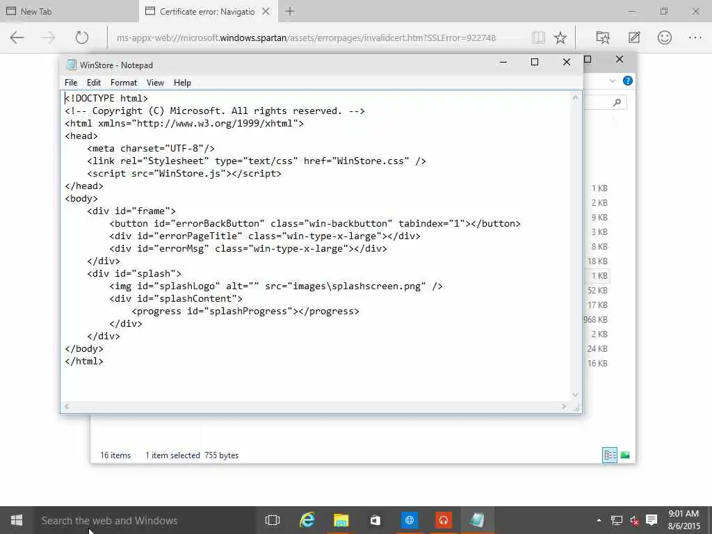Screen dimensions: 712x534
Task: Open Edge reading view icon
Action: pyautogui.click(x=538, y=38)
